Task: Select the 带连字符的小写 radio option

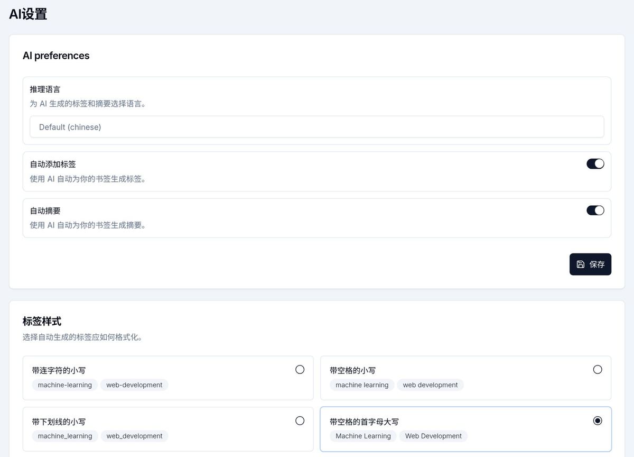Action: click(300, 370)
